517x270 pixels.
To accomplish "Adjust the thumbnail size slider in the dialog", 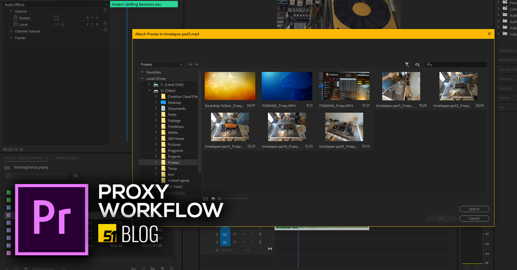I will coord(219,199).
